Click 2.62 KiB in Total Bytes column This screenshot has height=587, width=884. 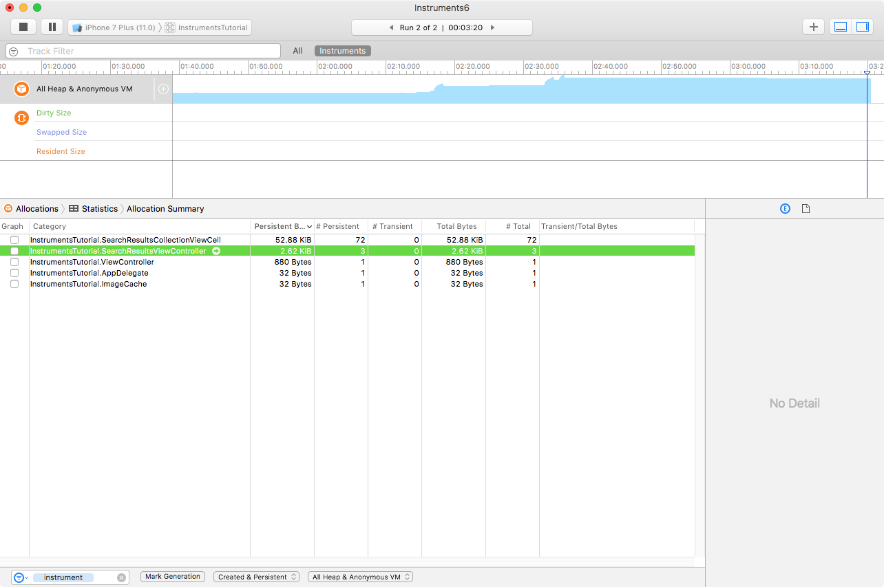[x=467, y=251]
